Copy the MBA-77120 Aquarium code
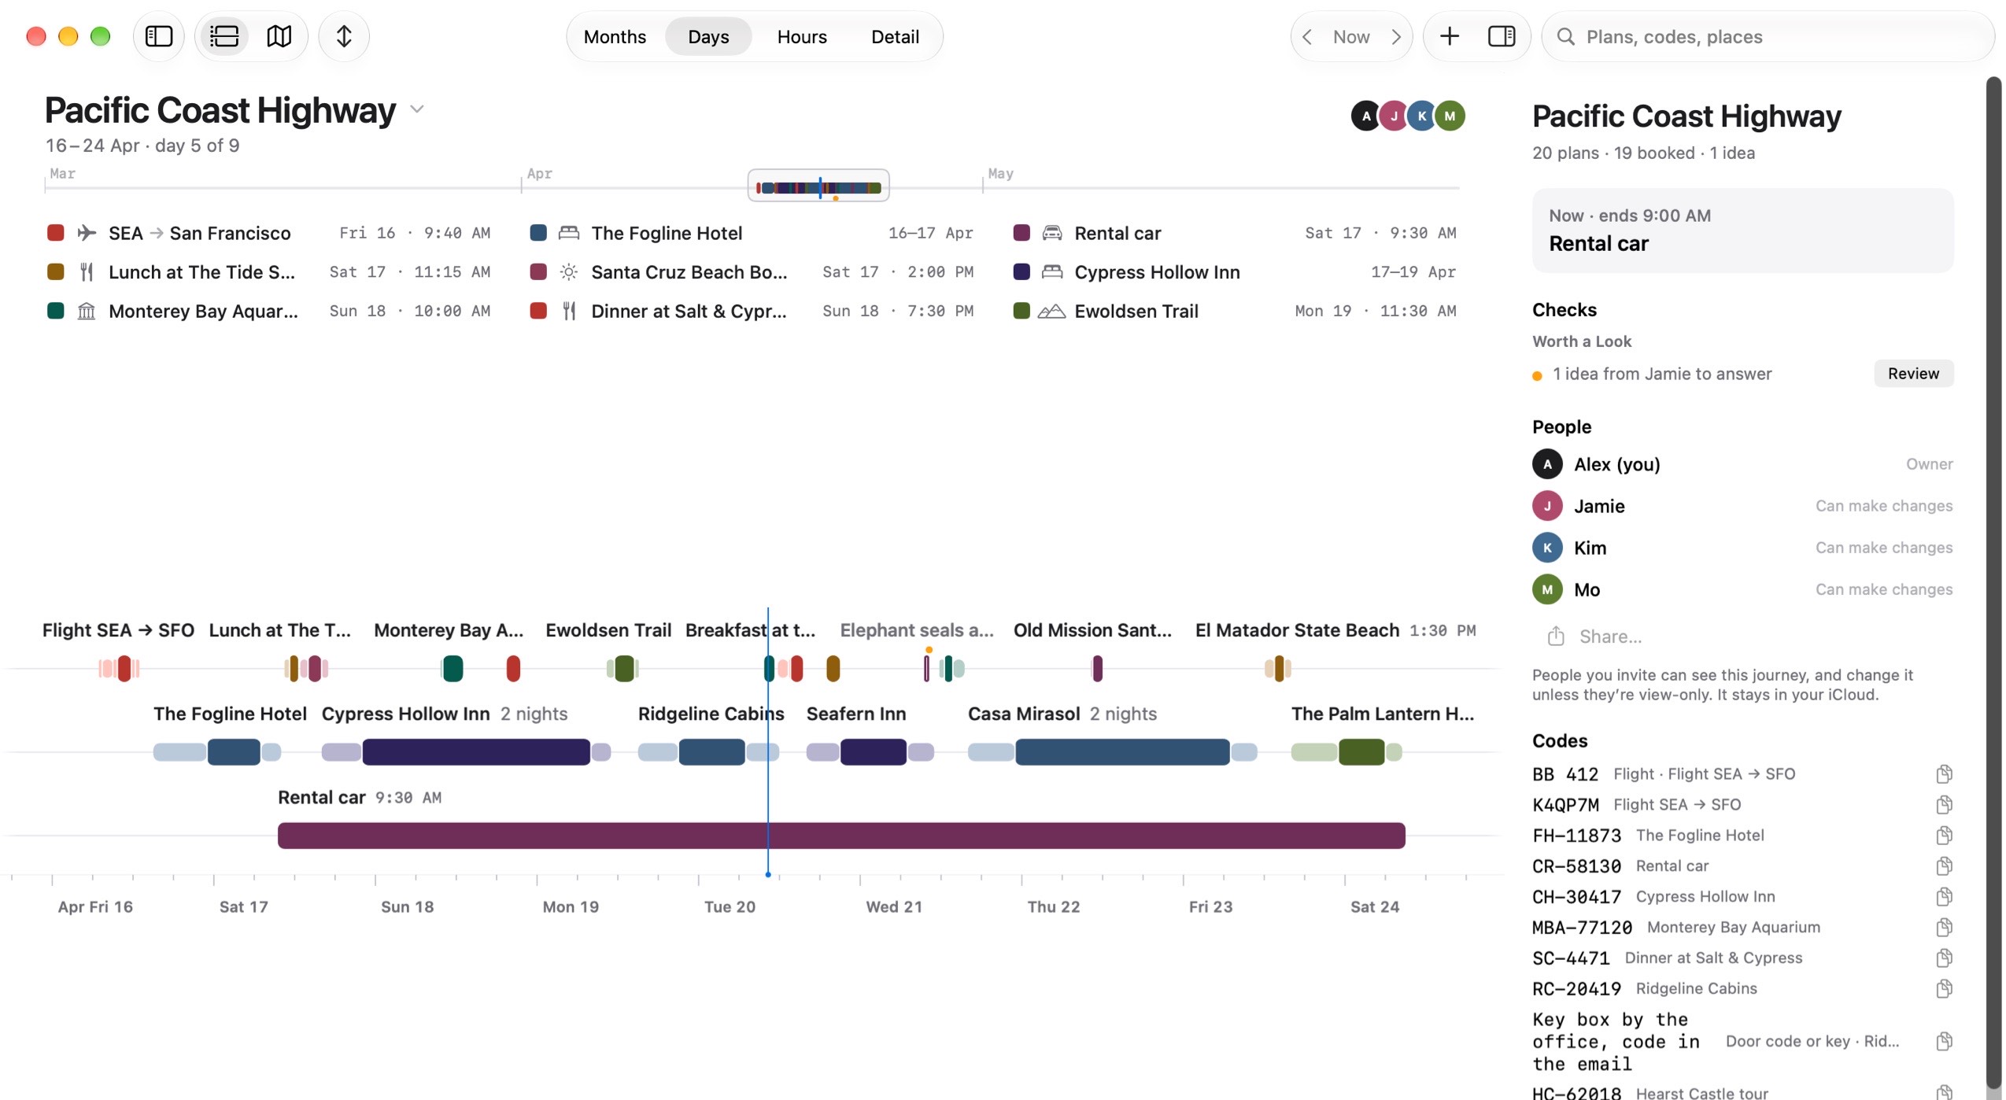2006x1100 pixels. coord(1943,928)
